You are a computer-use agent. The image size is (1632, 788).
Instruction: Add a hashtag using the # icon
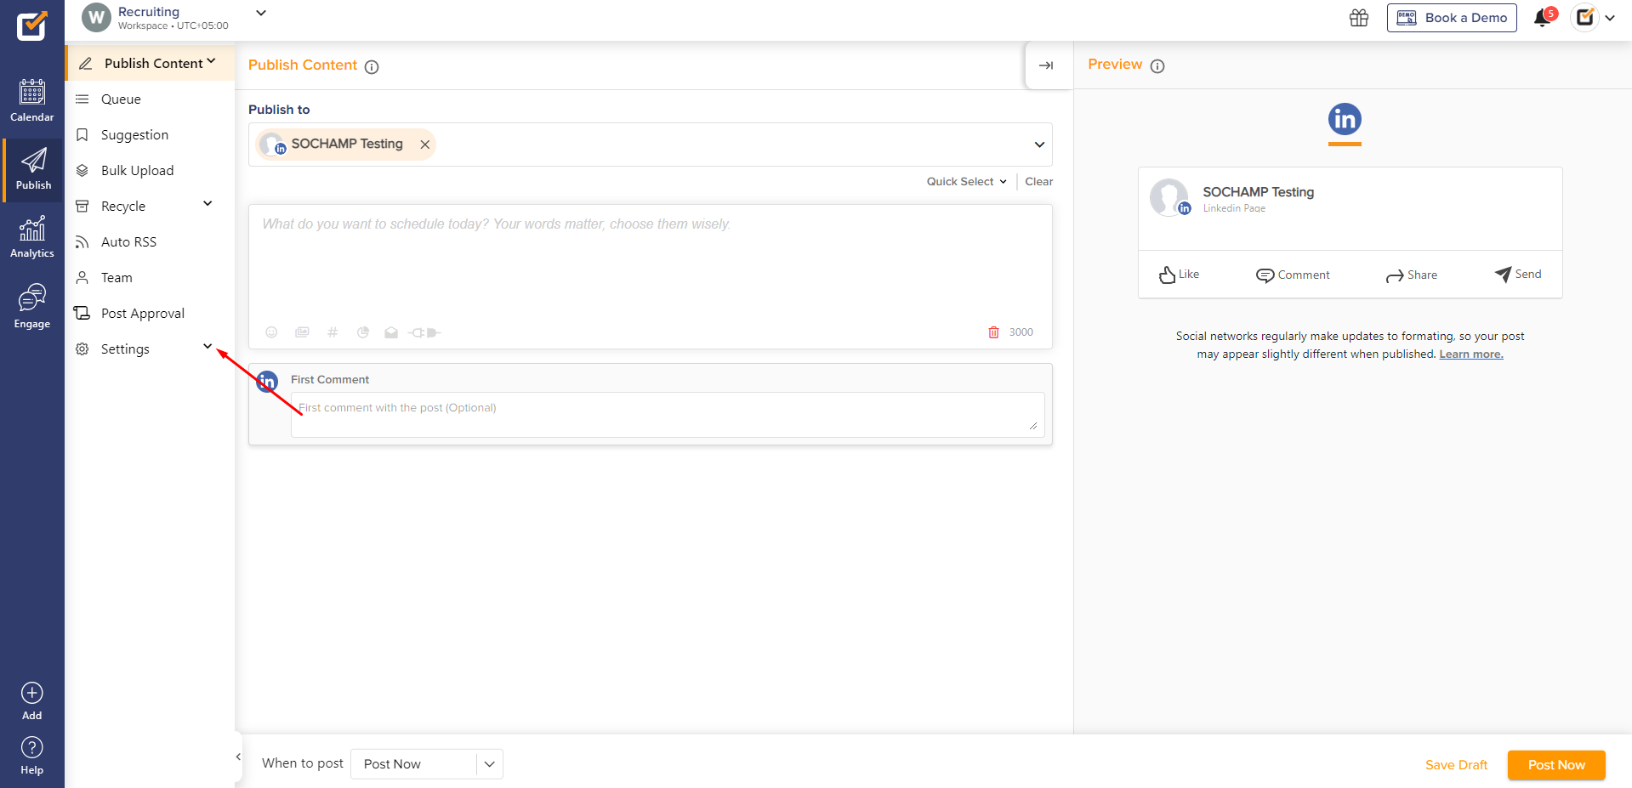[333, 332]
